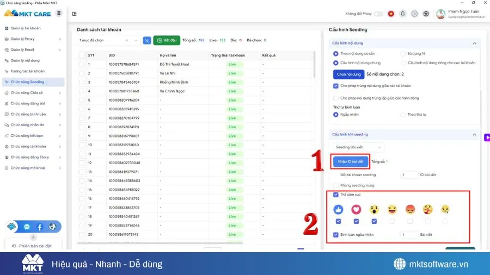Image resolution: width=490 pixels, height=275 pixels.
Task: Open 'Quản lý tài khoản' in sidebar
Action: [x=33, y=28]
